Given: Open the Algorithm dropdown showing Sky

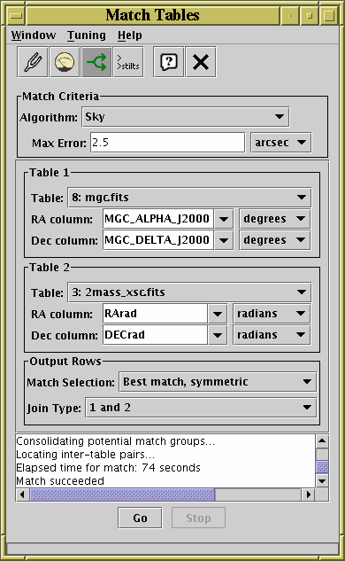Looking at the screenshot, I should [x=186, y=117].
